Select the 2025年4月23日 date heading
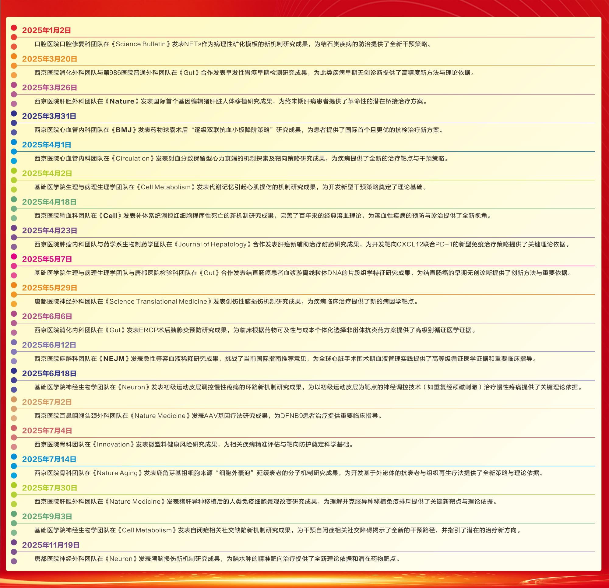 click(x=49, y=231)
